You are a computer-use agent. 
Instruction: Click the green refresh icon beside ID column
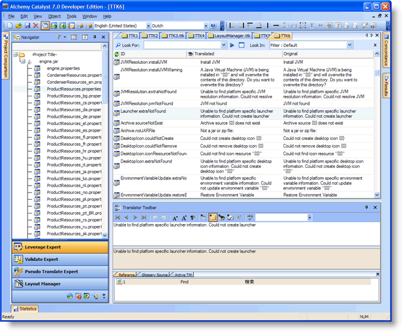tap(117, 54)
